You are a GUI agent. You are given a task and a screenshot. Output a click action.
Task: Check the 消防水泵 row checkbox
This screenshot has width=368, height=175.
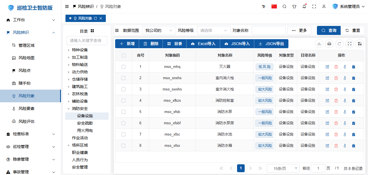click(x=123, y=112)
